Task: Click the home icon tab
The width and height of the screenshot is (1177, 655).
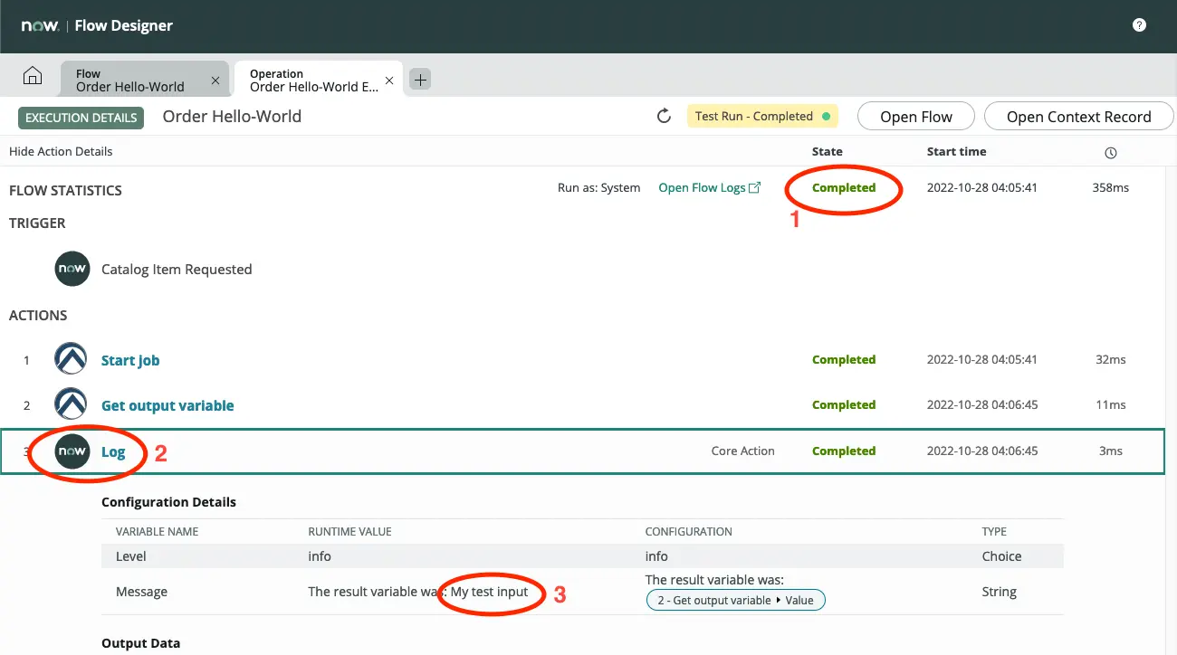Action: click(33, 77)
